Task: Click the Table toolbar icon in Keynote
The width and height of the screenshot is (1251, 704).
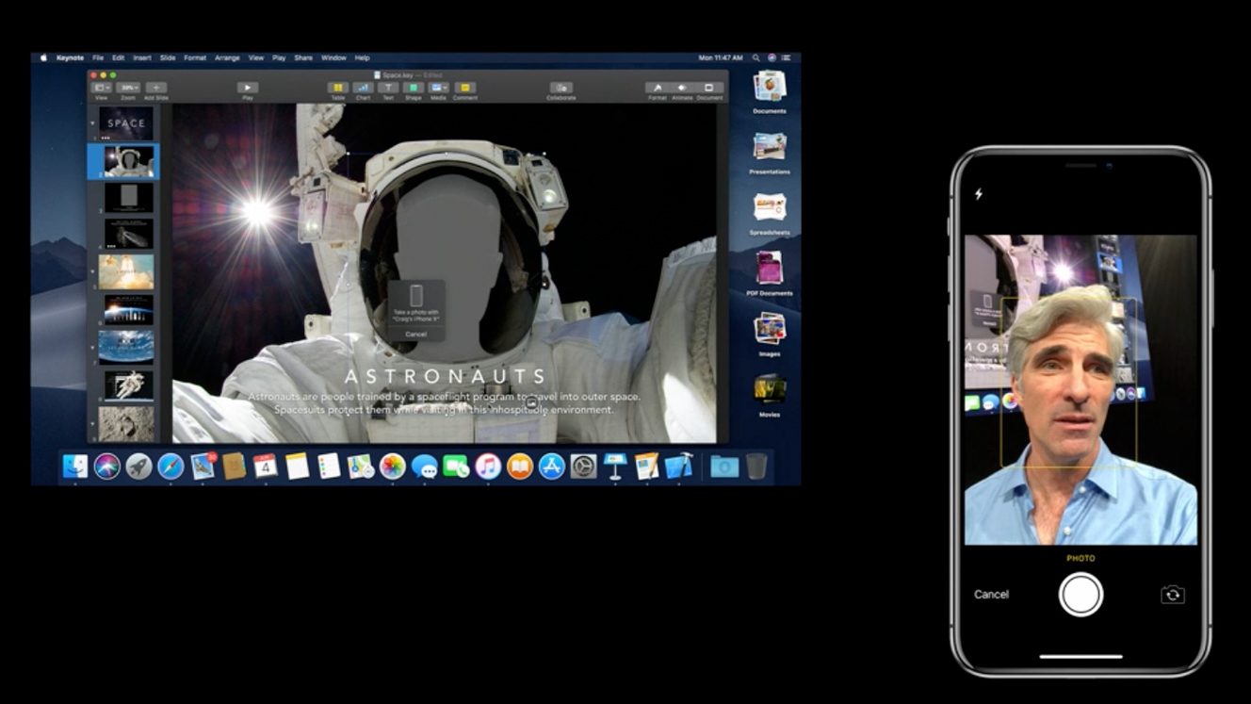Action: pyautogui.click(x=337, y=88)
